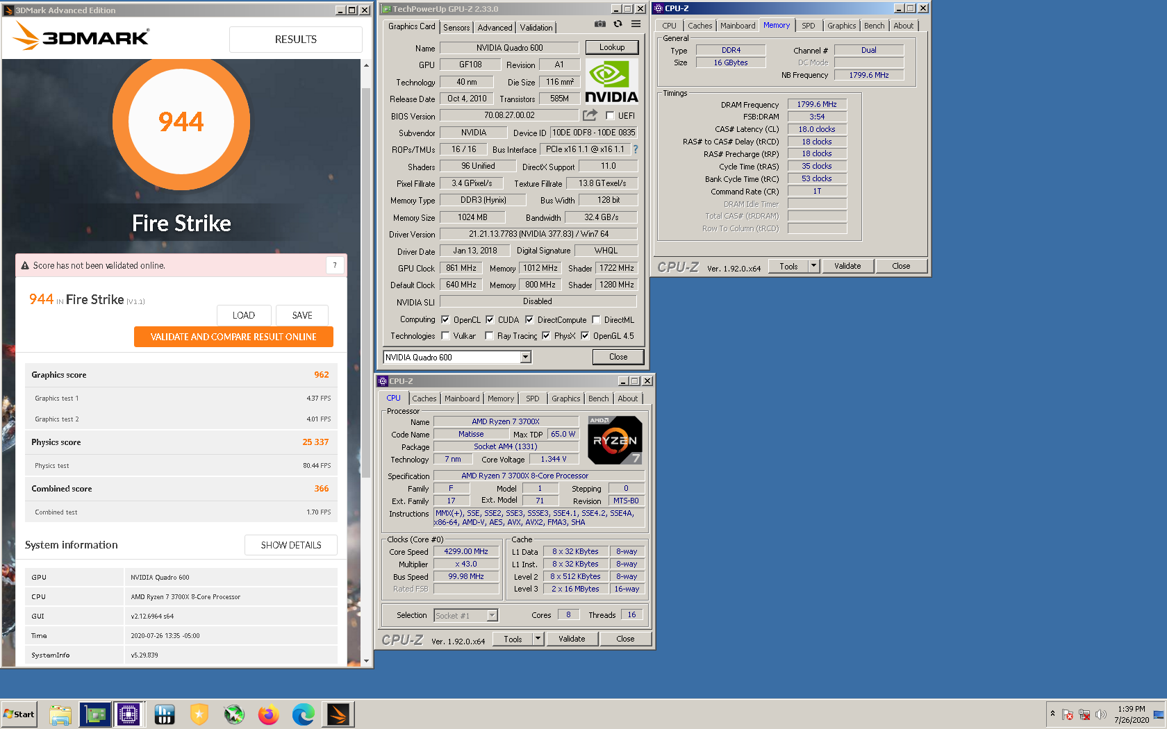This screenshot has height=729, width=1167.
Task: Toggle the UEFI checkbox
Action: 610,116
